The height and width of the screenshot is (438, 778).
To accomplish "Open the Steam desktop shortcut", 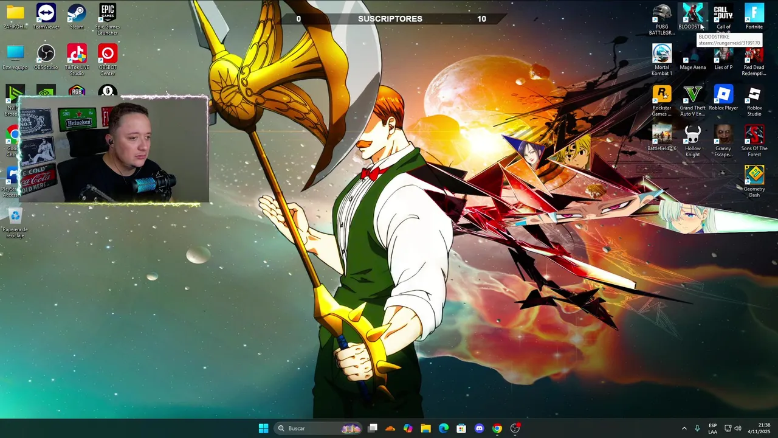I will coord(77,16).
